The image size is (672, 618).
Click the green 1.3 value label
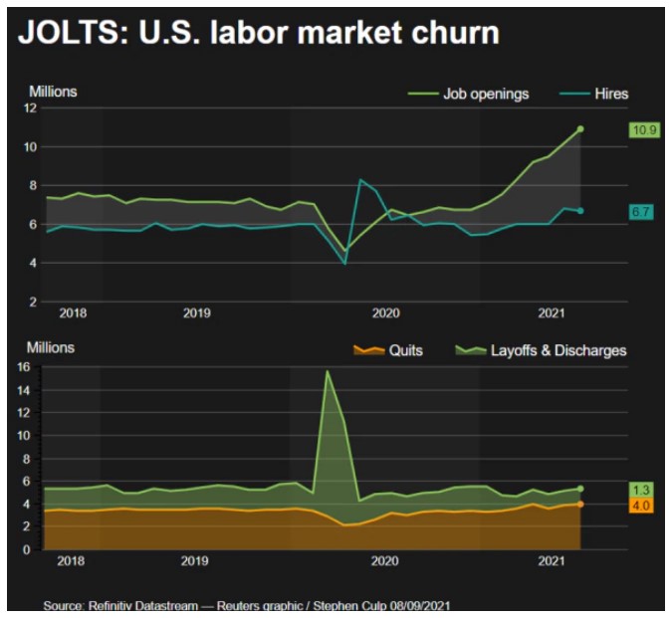pyautogui.click(x=642, y=490)
